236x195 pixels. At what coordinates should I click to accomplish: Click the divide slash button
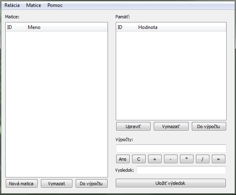pyautogui.click(x=202, y=159)
